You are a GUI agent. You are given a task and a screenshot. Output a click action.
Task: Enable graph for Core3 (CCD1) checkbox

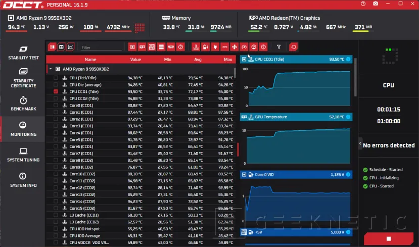(56, 126)
